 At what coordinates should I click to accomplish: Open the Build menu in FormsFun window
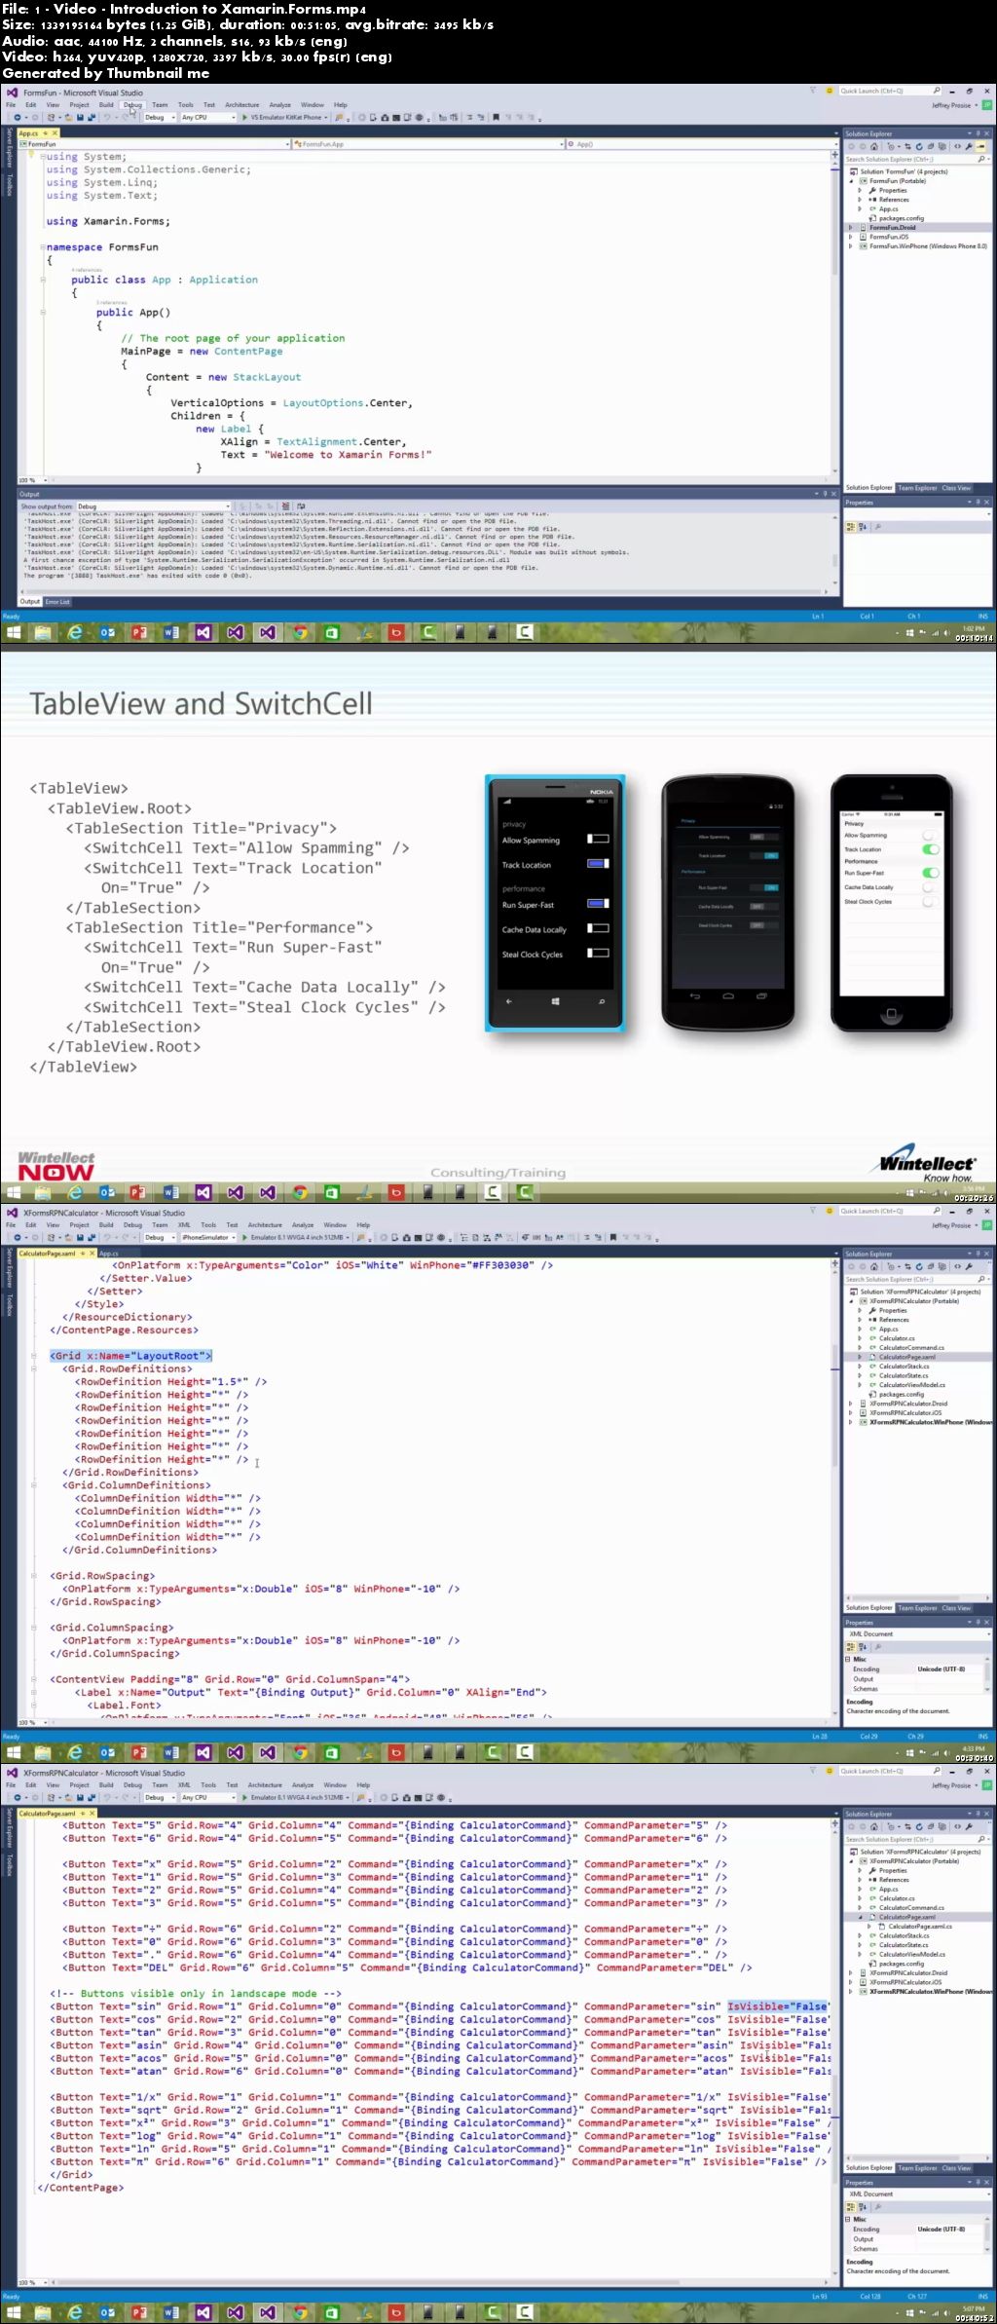(x=106, y=104)
